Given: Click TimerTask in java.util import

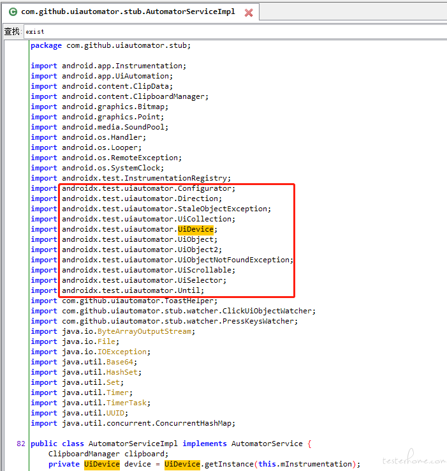Looking at the screenshot, I should tap(126, 403).
